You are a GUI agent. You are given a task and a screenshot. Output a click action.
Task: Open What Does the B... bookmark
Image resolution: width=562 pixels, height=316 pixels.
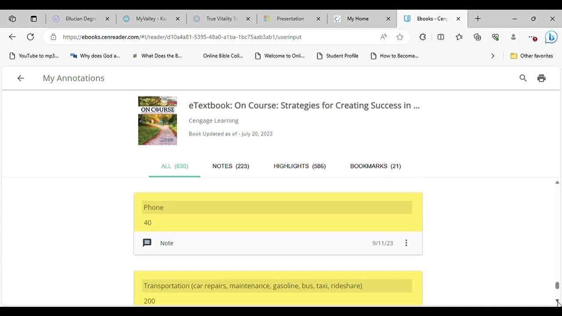pos(157,56)
